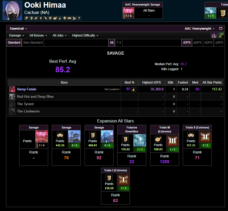The height and width of the screenshot is (211, 228).
Task: Toggle the square expand-panel button
Action: tap(221, 28)
